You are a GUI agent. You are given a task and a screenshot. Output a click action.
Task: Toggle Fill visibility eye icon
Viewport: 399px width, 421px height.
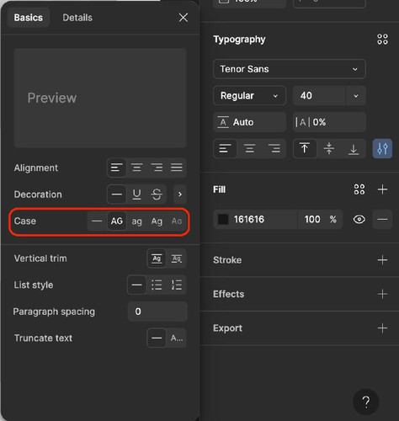pyautogui.click(x=359, y=219)
